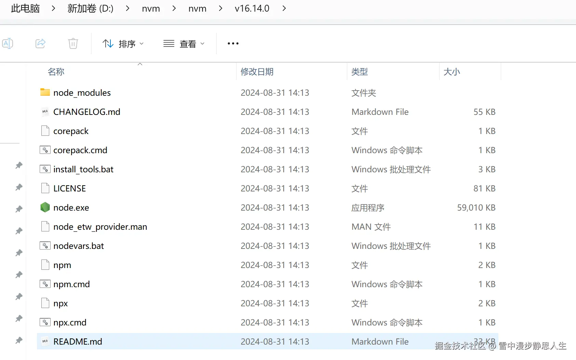Open the three-dot more options menu
The height and width of the screenshot is (360, 576).
pos(233,43)
